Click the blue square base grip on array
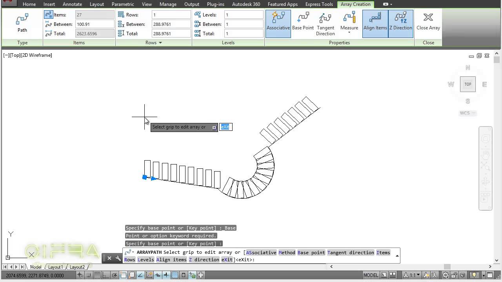The image size is (502, 282). coord(145,177)
